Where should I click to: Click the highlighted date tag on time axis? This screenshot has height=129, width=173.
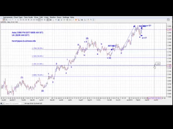154,98
